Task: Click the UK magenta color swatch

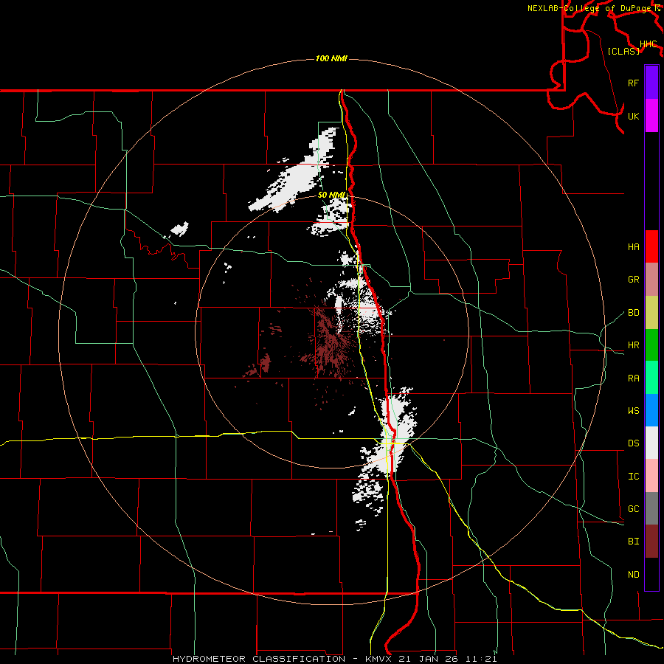Action: [651, 116]
